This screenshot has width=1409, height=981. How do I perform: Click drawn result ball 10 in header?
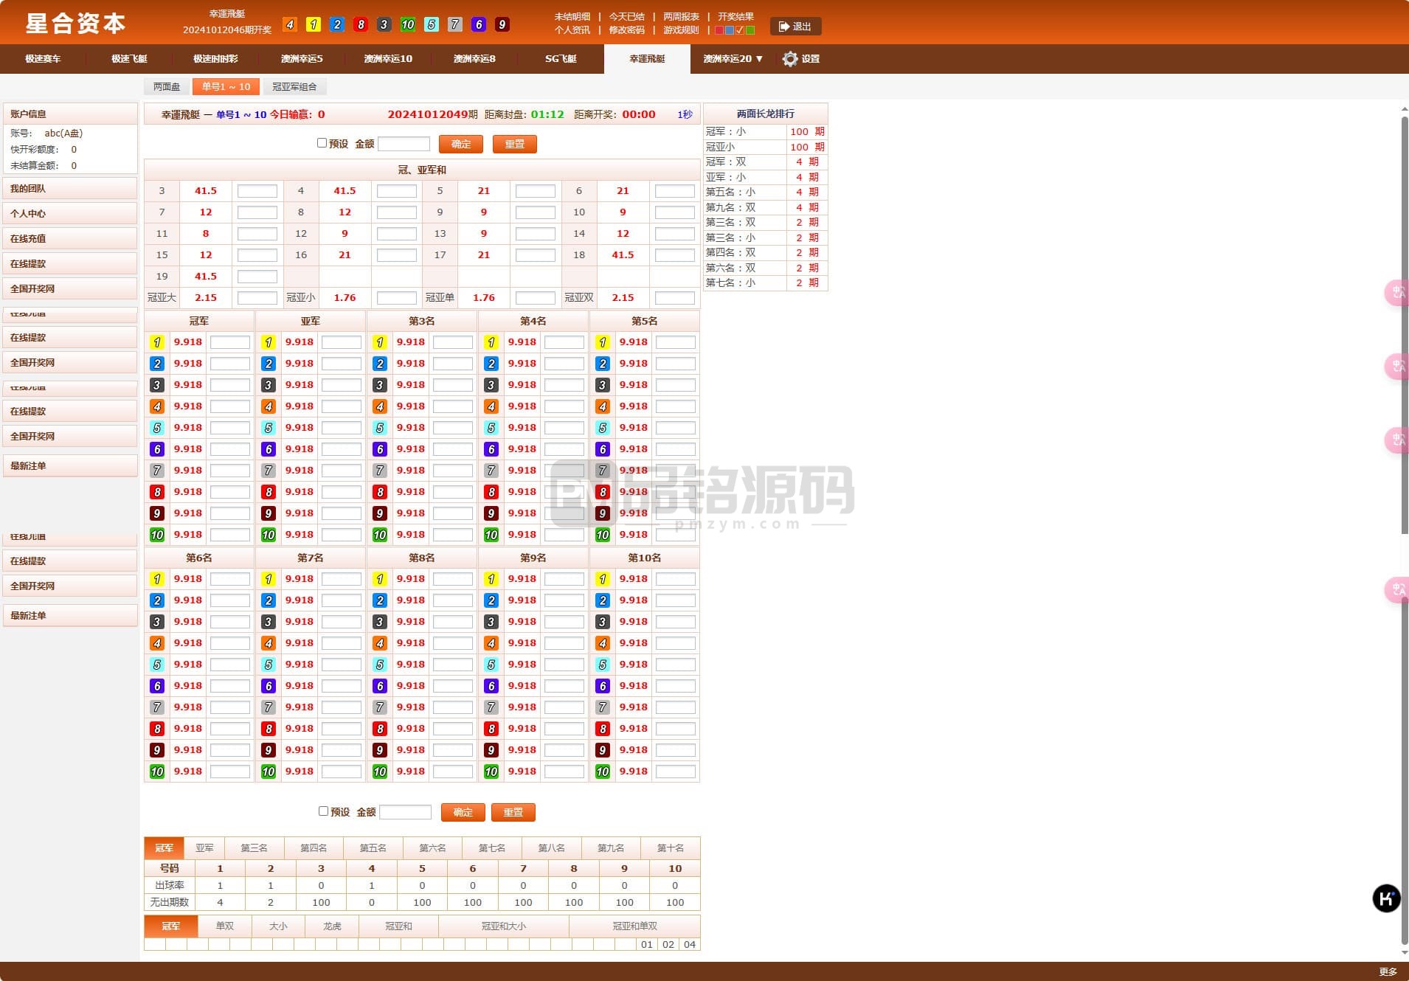(x=408, y=24)
